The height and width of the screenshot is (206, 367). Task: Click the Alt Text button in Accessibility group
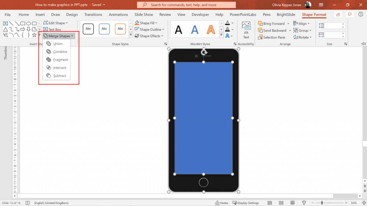pyautogui.click(x=246, y=30)
